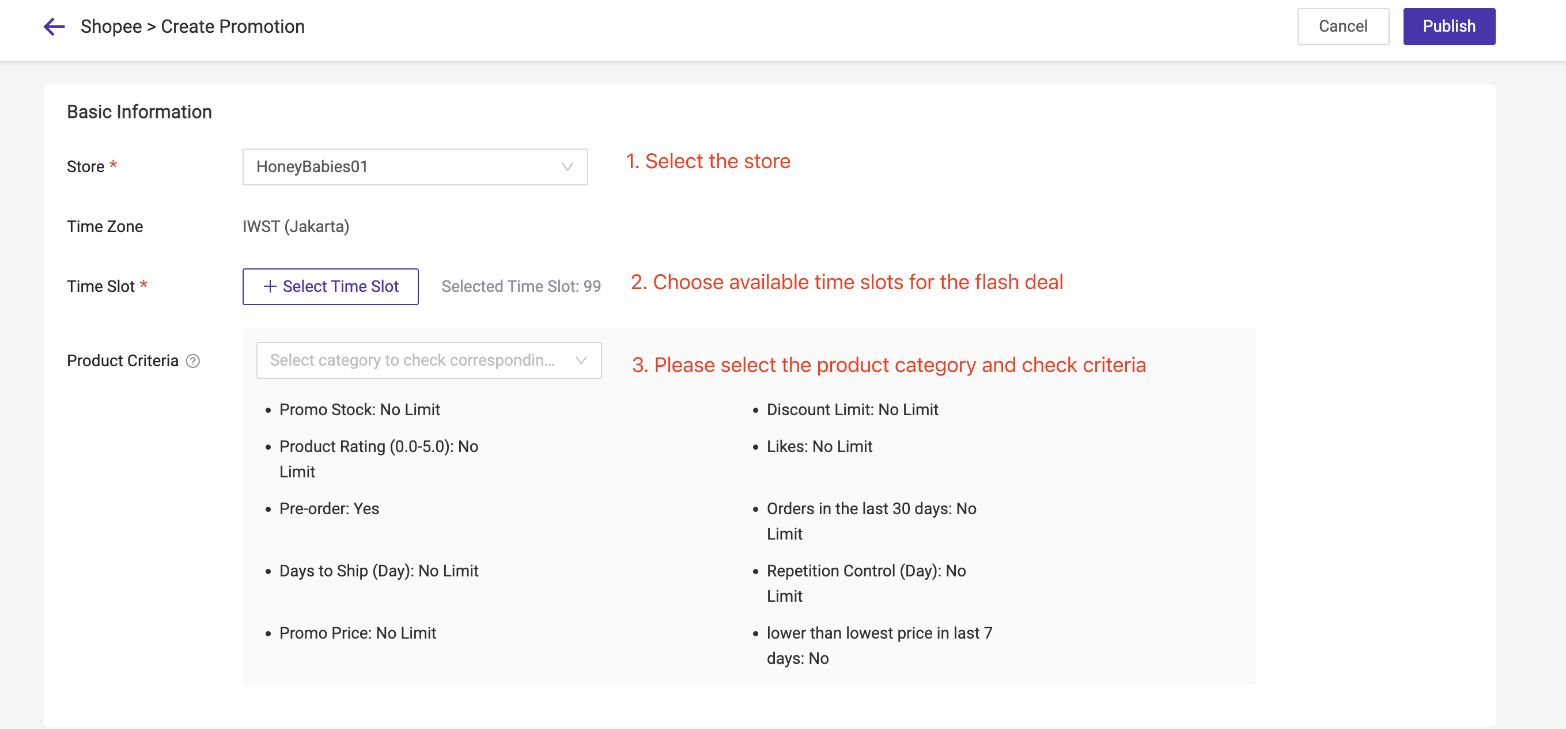Click 'lower than lowest price in last 7 days'

(x=879, y=646)
